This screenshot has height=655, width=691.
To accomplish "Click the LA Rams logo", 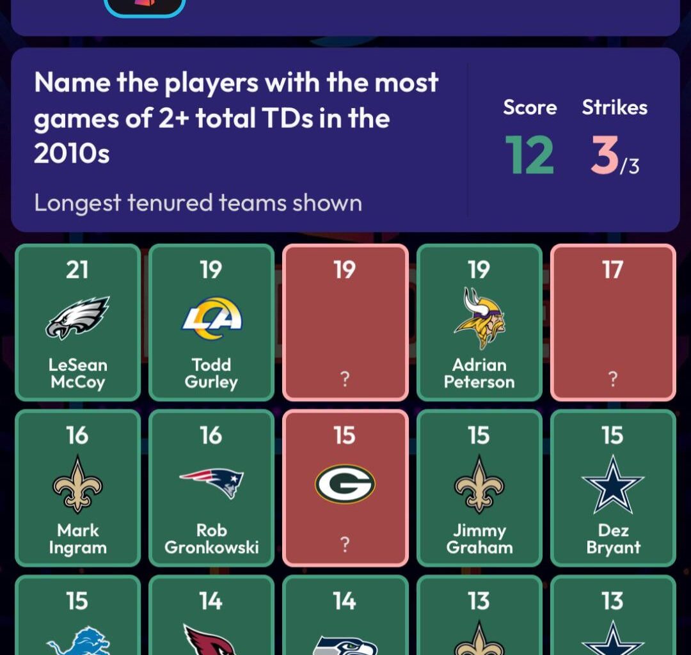I will (x=211, y=317).
